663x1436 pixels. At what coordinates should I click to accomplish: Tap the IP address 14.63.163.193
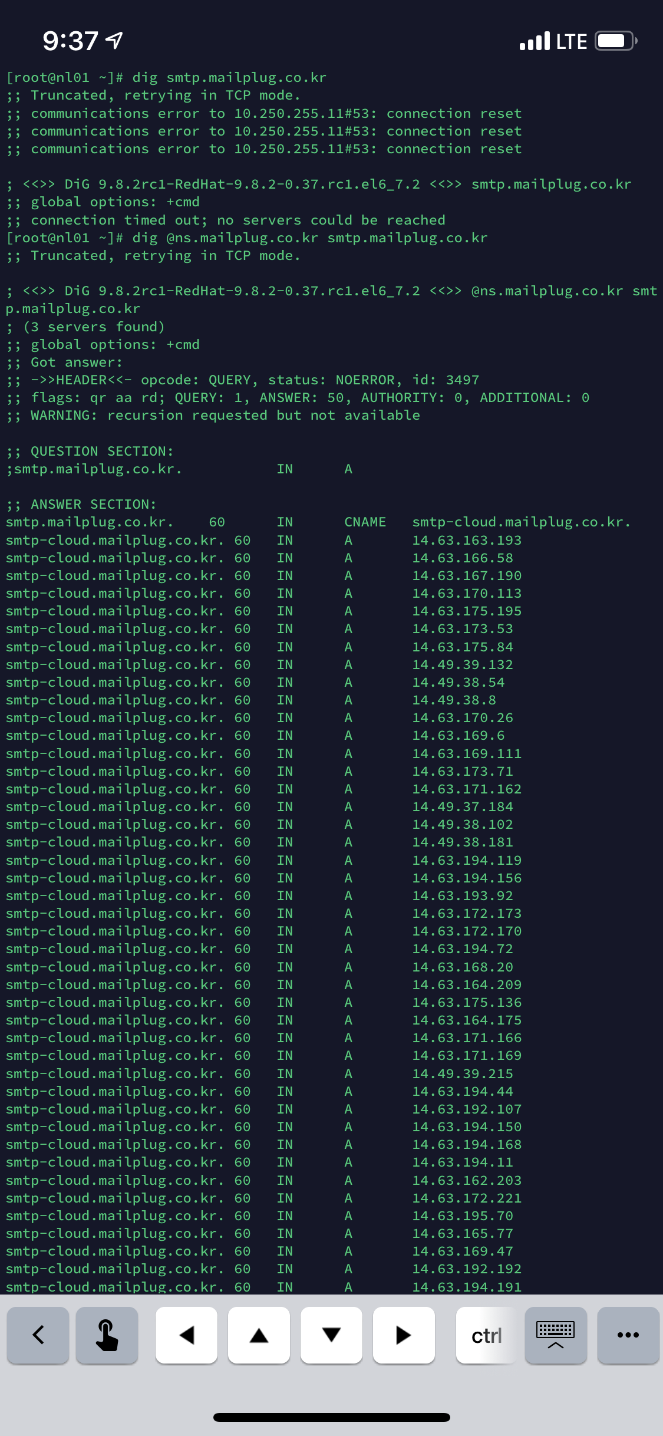[467, 540]
